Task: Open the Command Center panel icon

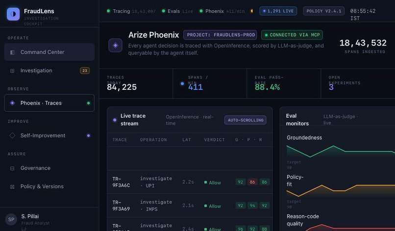Action: [12, 52]
